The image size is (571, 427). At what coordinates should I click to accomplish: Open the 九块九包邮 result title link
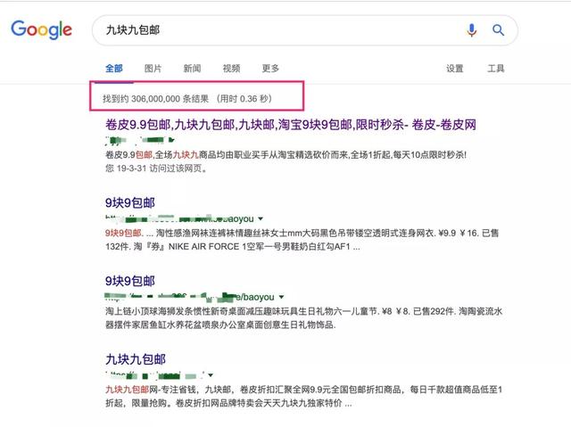[136, 359]
